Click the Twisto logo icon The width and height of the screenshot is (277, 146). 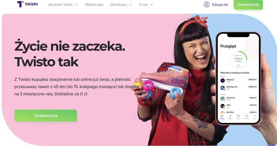click(x=20, y=4)
